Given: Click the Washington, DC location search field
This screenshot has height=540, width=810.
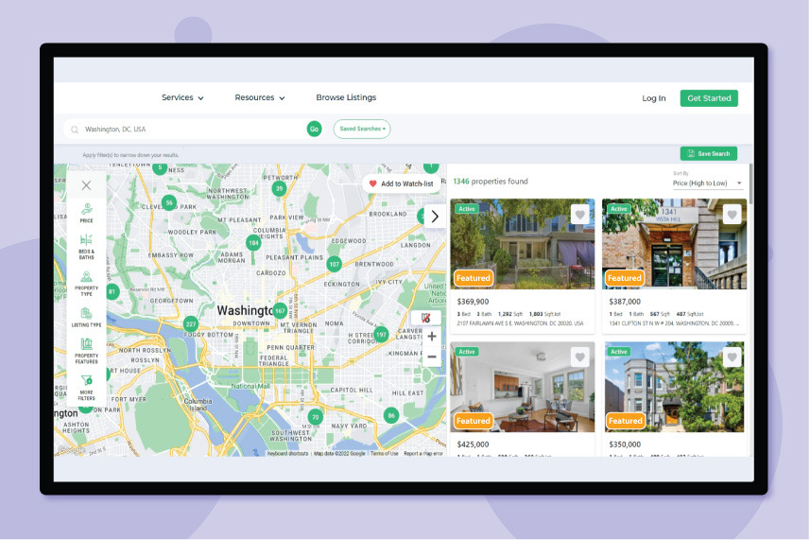Looking at the screenshot, I should [x=189, y=129].
